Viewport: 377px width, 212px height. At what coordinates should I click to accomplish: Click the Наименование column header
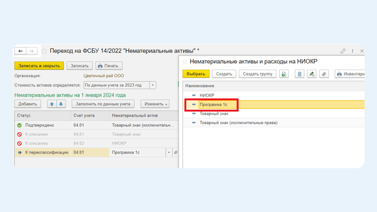(200, 85)
